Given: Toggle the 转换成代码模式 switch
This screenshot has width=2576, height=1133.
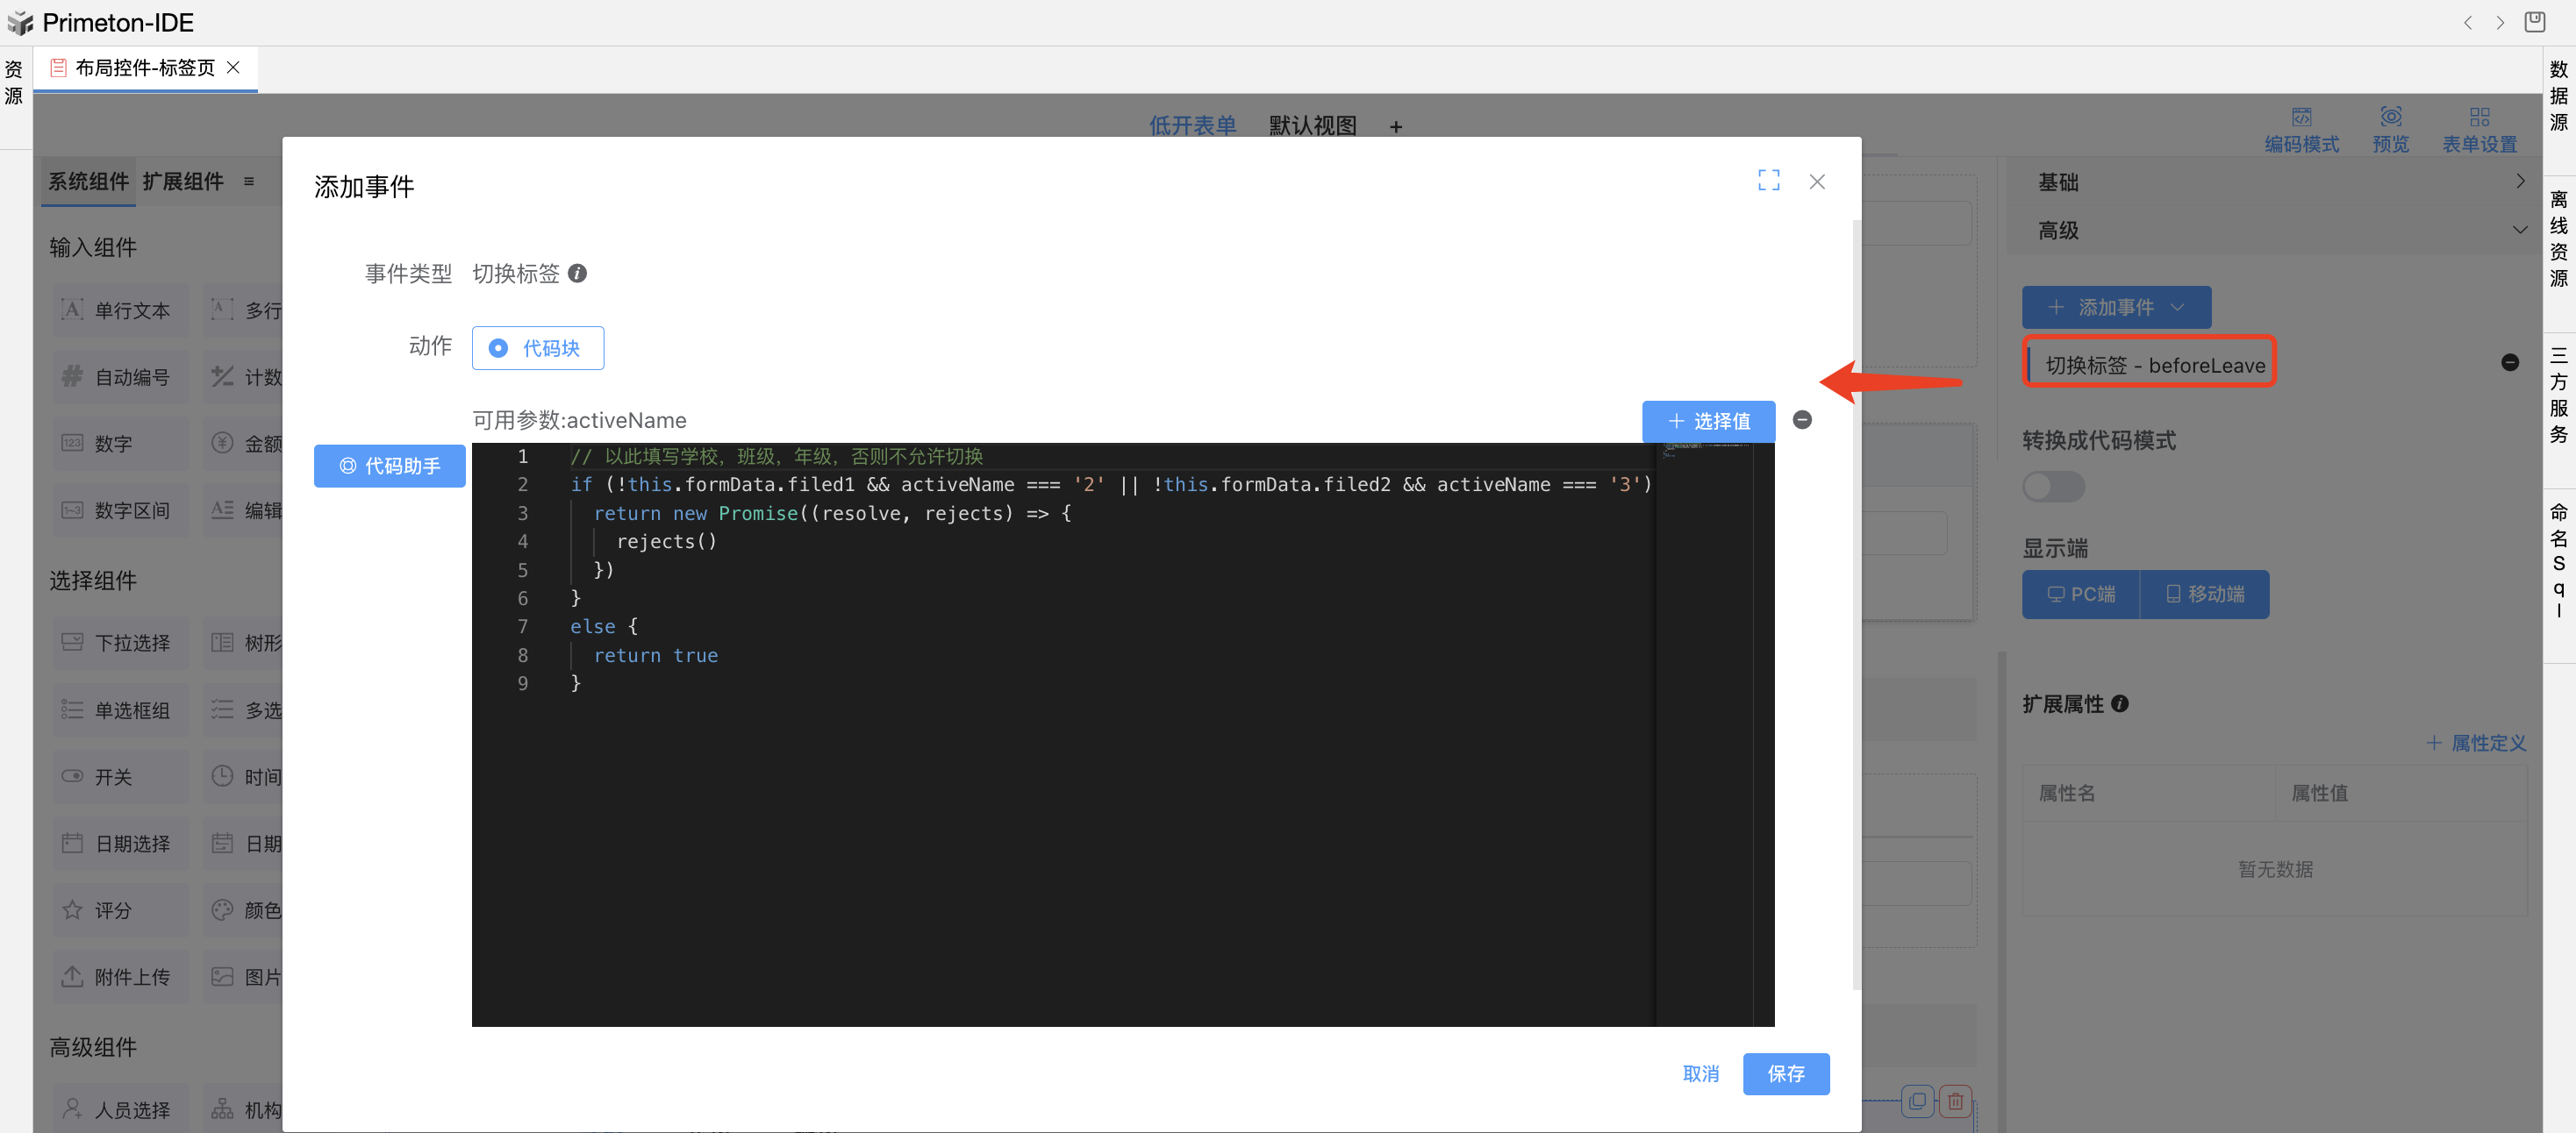Looking at the screenshot, I should [x=2053, y=487].
